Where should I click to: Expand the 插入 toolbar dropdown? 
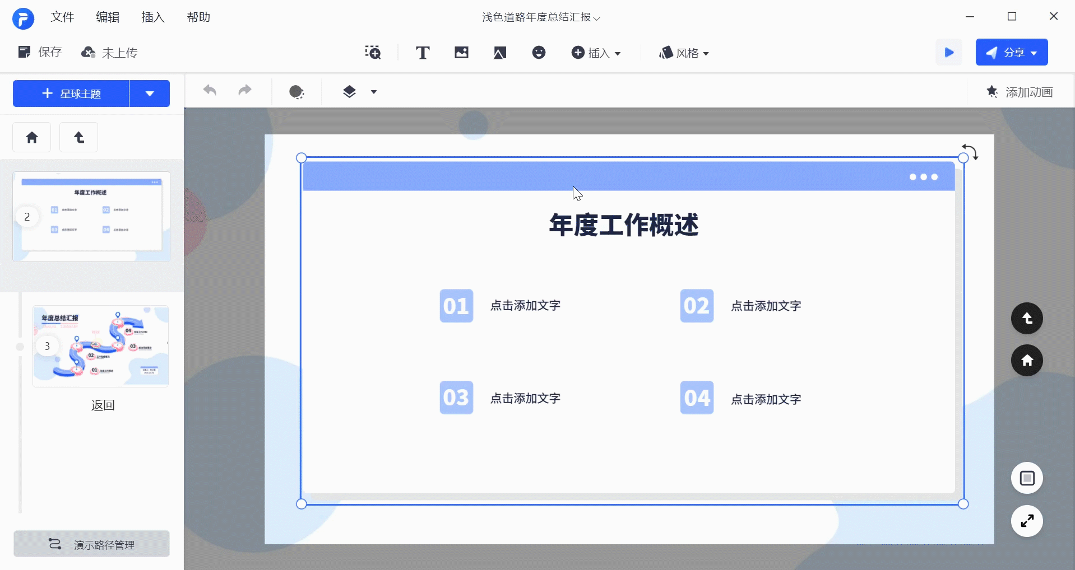618,54
